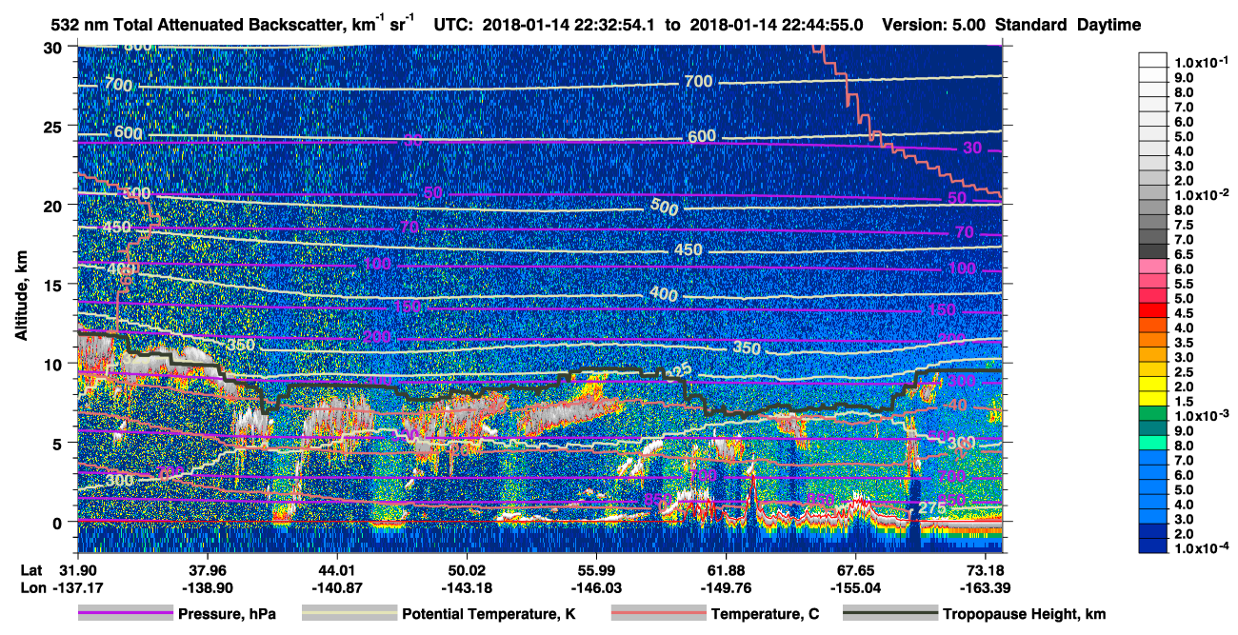
Task: Click color bar label 7.5
Action: pyautogui.click(x=1184, y=225)
